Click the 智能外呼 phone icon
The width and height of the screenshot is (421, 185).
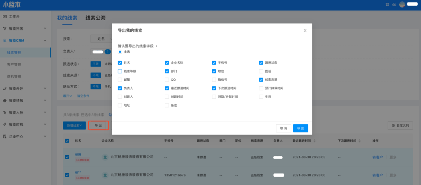pyautogui.click(x=5, y=88)
